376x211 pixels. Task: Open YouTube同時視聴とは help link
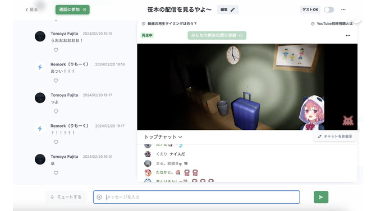point(332,24)
